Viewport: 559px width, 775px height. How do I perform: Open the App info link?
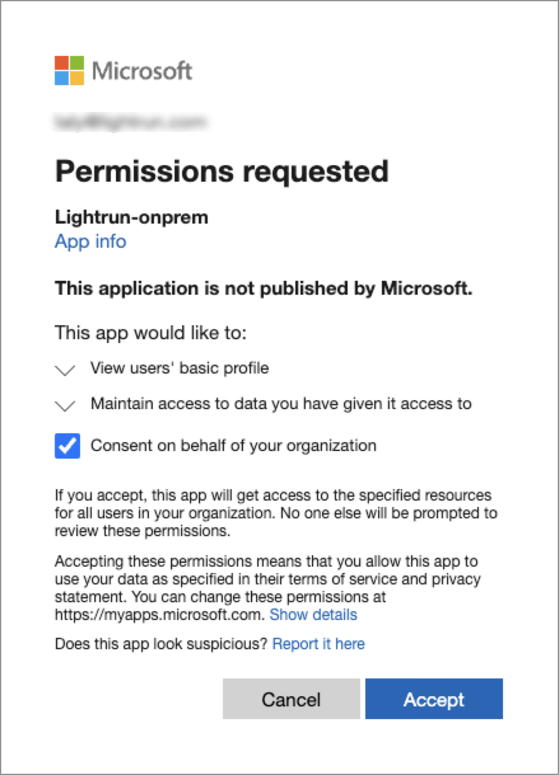coord(90,241)
